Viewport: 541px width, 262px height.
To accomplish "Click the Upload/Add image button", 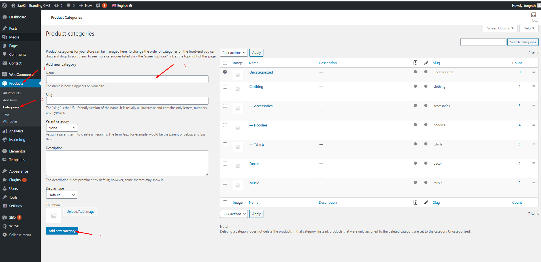I will coord(80,212).
